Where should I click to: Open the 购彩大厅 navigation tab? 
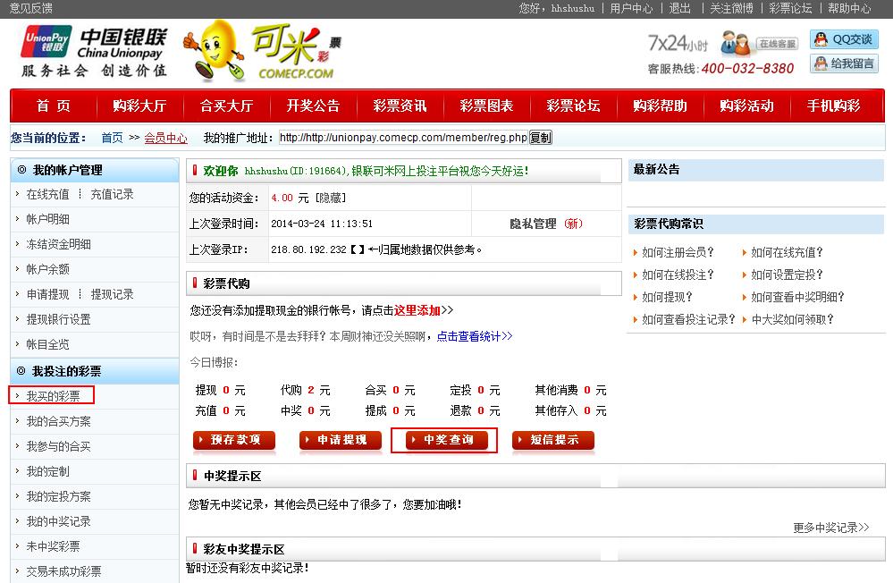139,106
